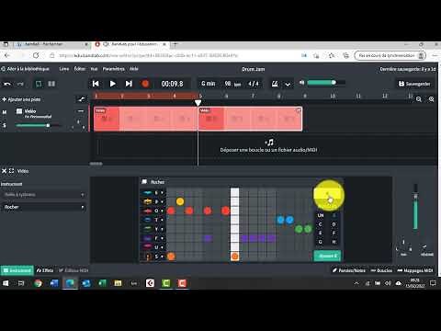
Task: Adjust the master volume slider
Action: (x=326, y=83)
